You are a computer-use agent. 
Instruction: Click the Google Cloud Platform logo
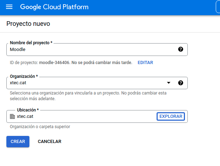[54, 7]
